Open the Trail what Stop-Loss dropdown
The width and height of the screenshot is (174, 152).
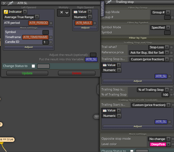(167, 47)
